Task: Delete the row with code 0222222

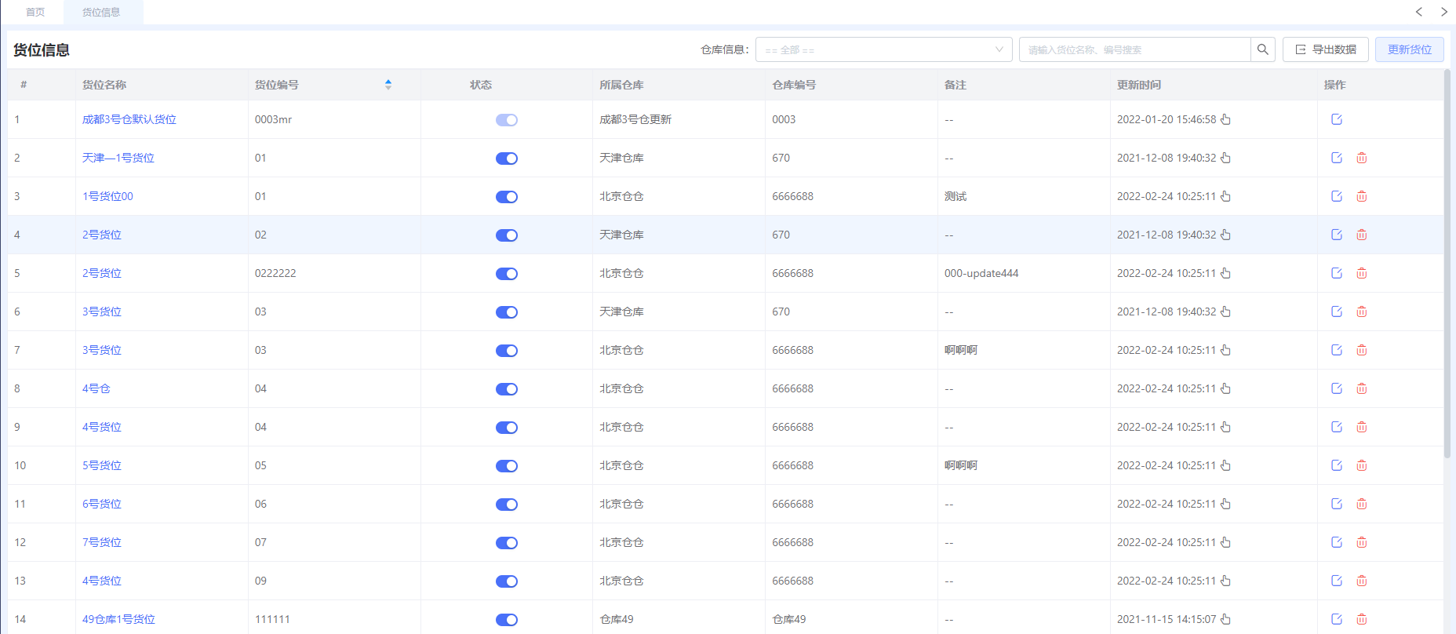Action: [1362, 273]
